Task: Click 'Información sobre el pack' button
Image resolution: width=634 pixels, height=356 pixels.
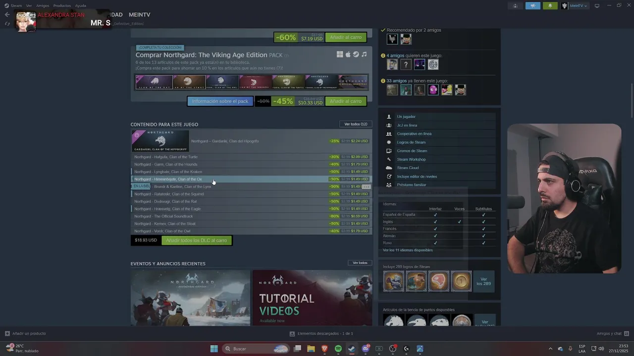Action: (220, 101)
